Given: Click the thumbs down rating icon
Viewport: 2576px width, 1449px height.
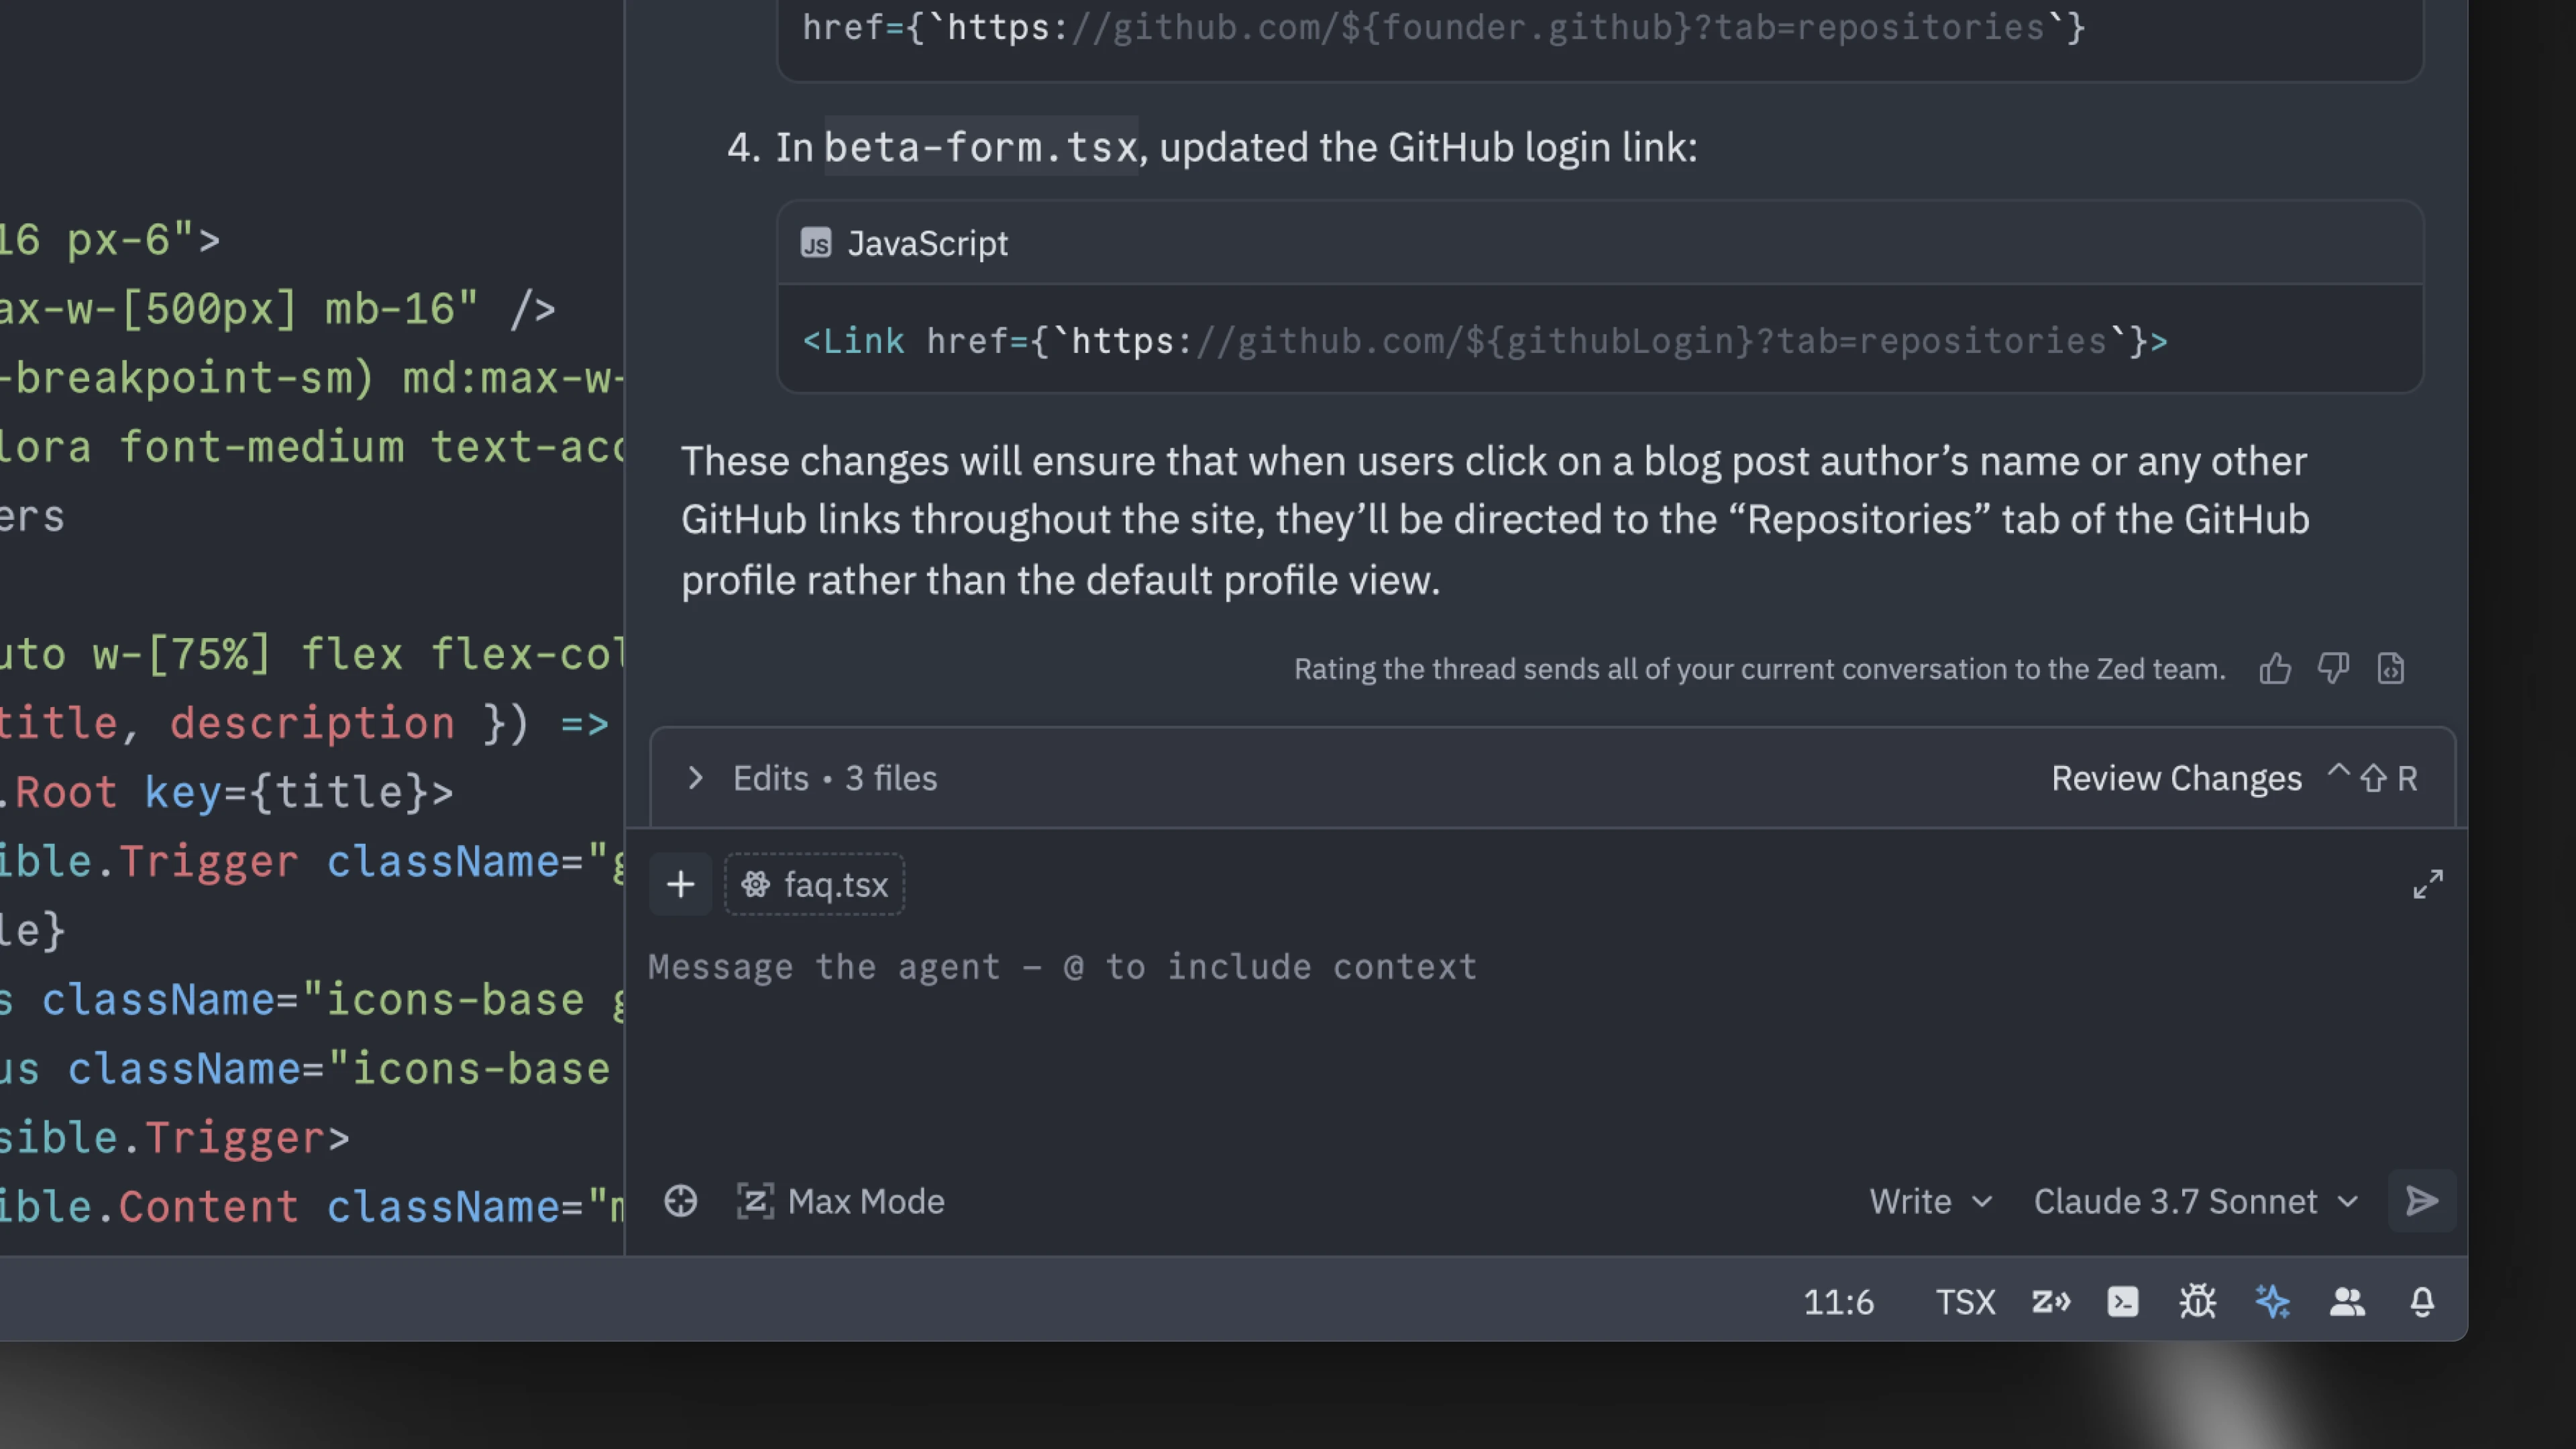Looking at the screenshot, I should pos(2333,668).
